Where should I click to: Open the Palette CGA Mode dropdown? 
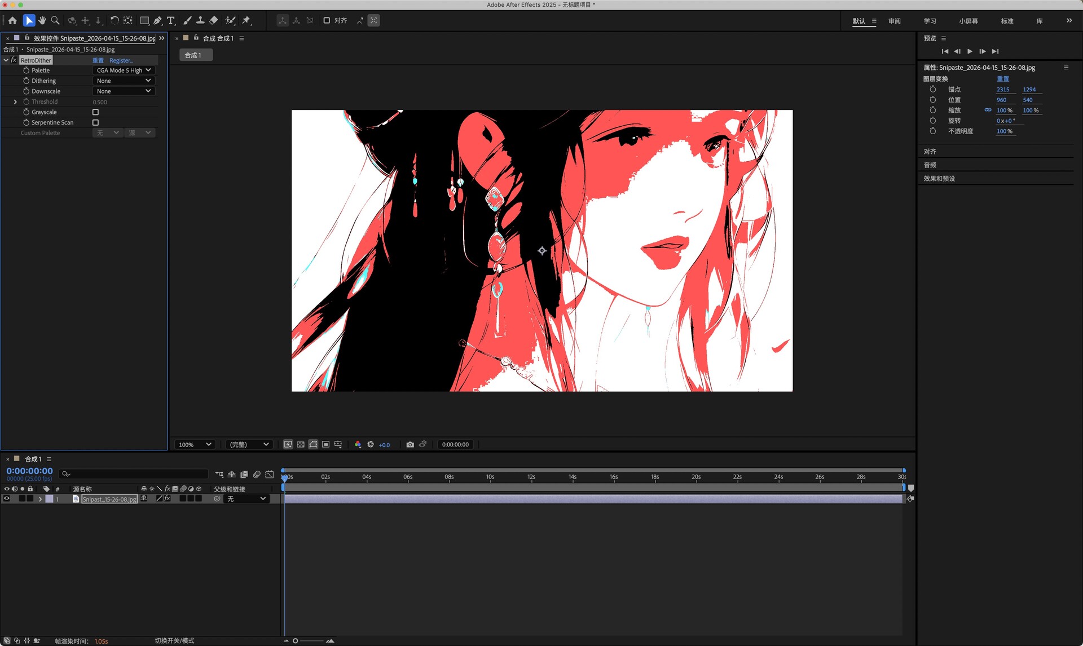(124, 70)
